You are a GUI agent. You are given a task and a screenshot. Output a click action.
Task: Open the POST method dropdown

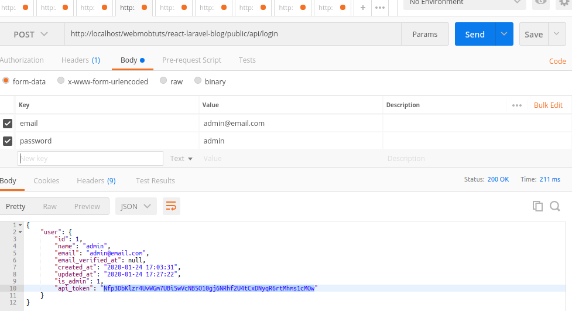point(31,35)
